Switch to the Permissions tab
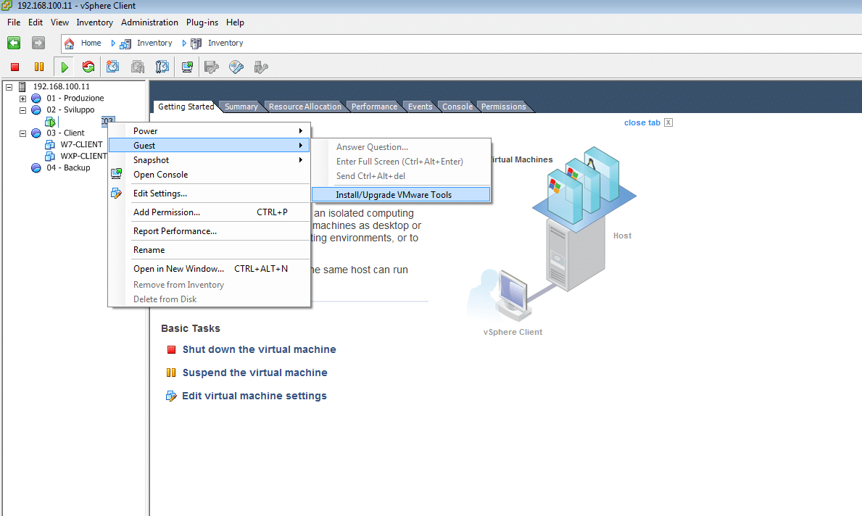This screenshot has height=516, width=862. [x=504, y=107]
